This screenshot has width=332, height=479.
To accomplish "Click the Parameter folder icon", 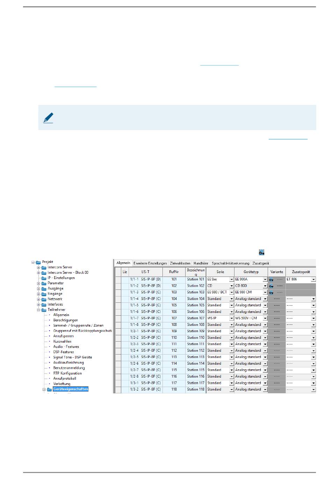I will point(44,283).
